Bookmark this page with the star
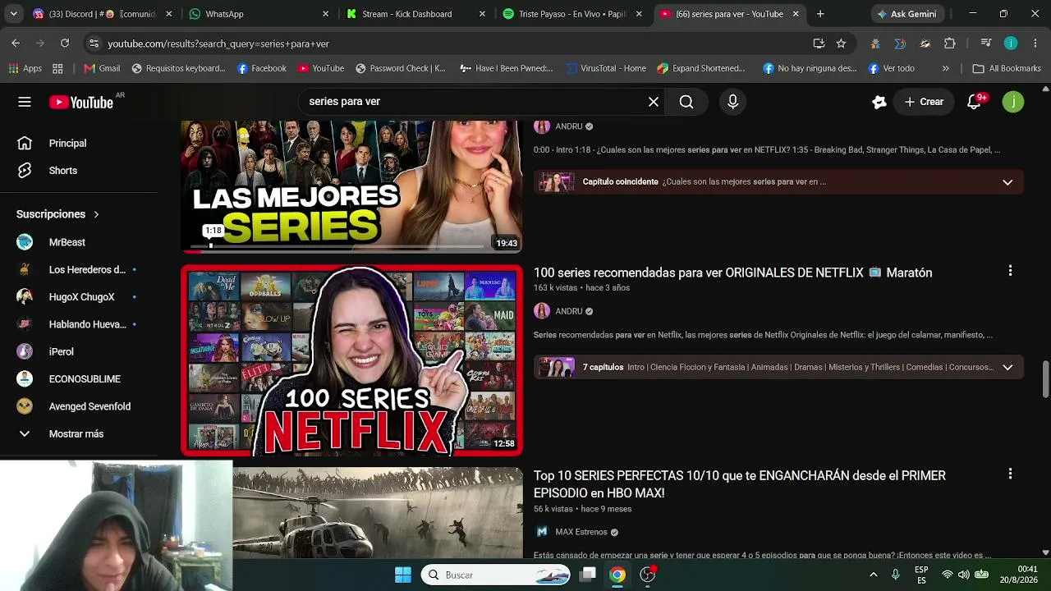Image resolution: width=1051 pixels, height=591 pixels. coord(841,44)
